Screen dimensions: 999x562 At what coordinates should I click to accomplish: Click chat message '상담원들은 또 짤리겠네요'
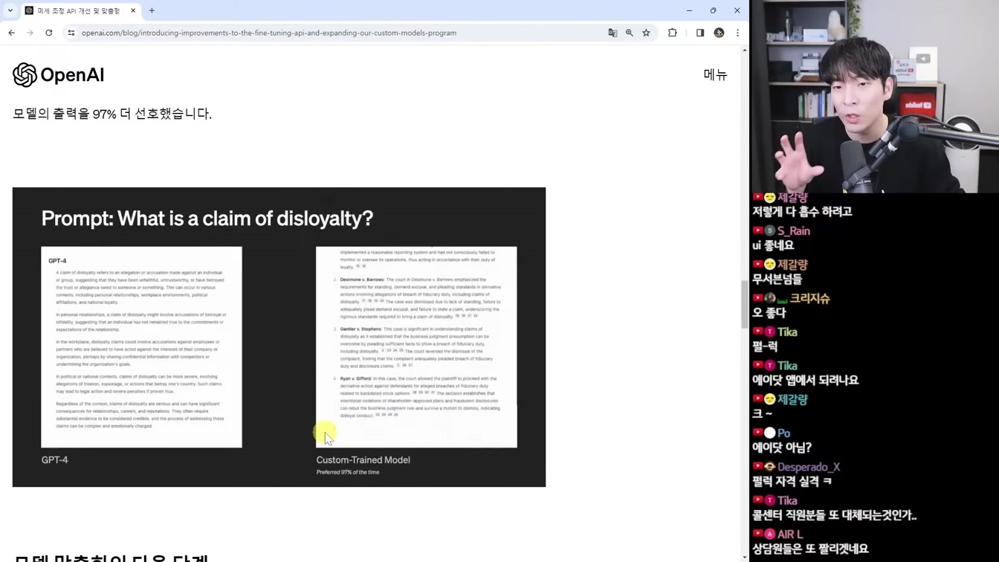point(810,549)
